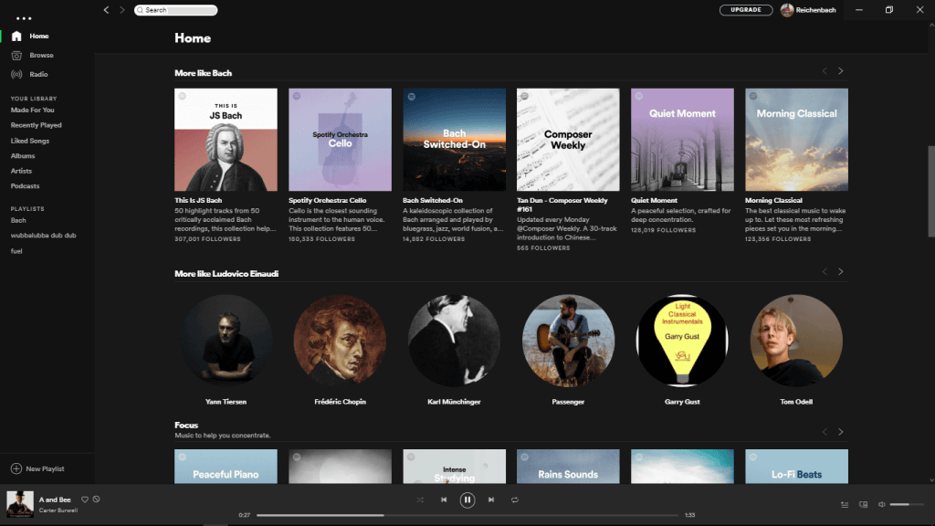Select Home in the sidebar
Viewport: 935px width, 526px height.
point(30,37)
